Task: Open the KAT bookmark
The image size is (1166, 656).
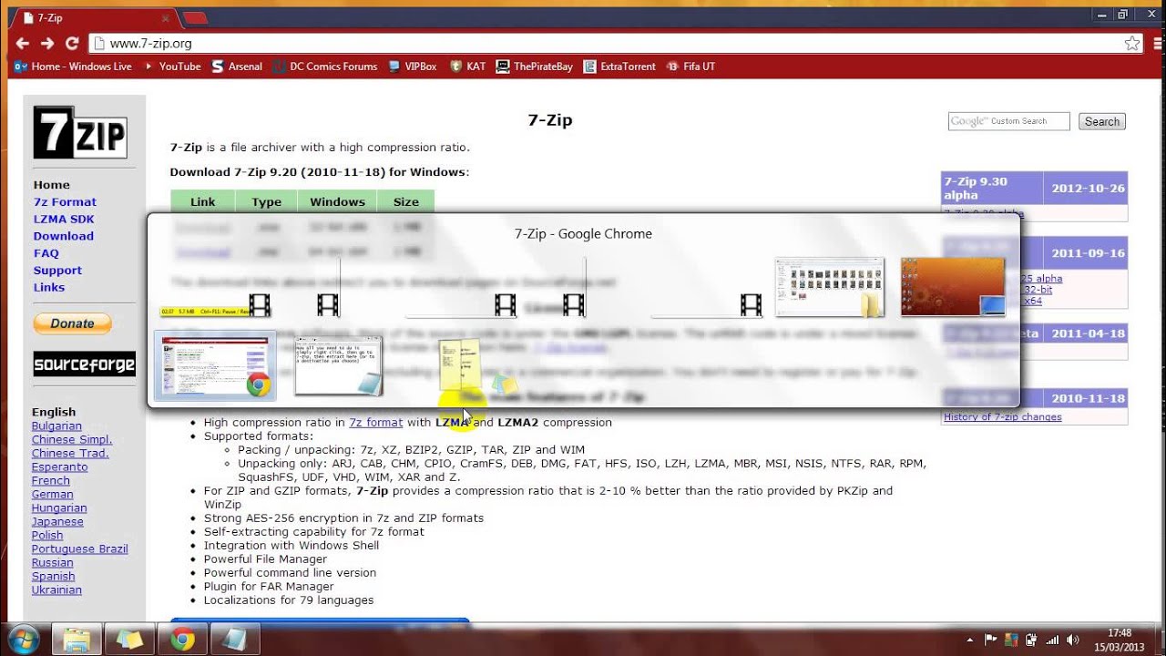Action: 467,67
